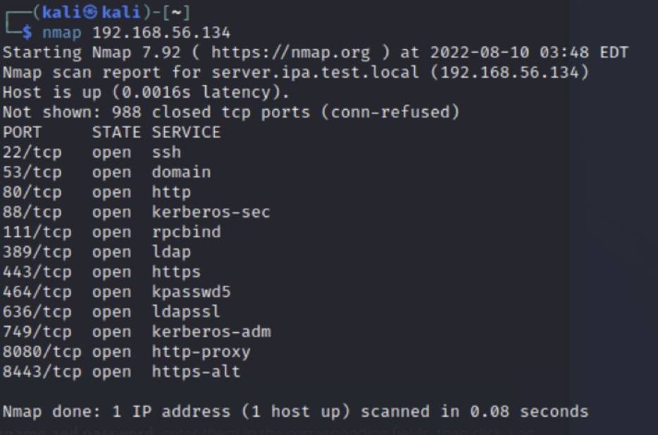Click the 443/tcp https port row
Screen dimensions: 658x435
[x=101, y=272]
